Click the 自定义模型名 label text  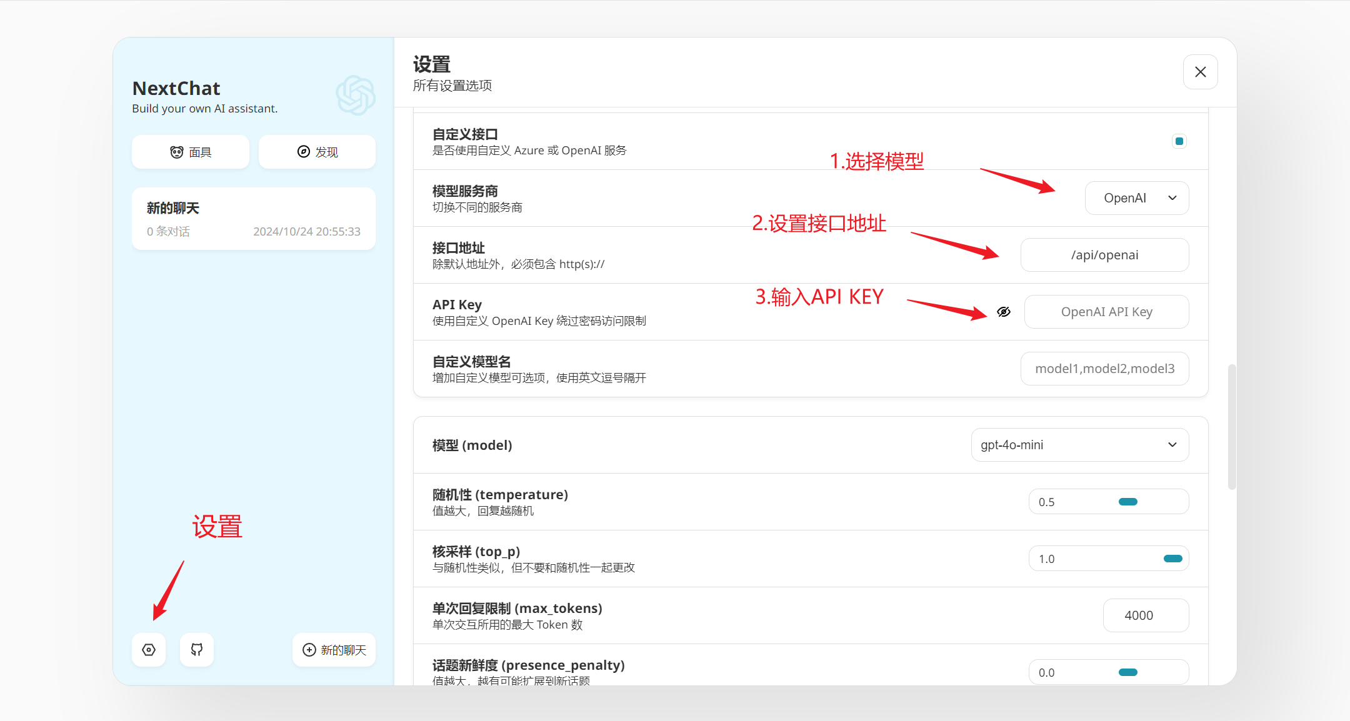(x=472, y=362)
